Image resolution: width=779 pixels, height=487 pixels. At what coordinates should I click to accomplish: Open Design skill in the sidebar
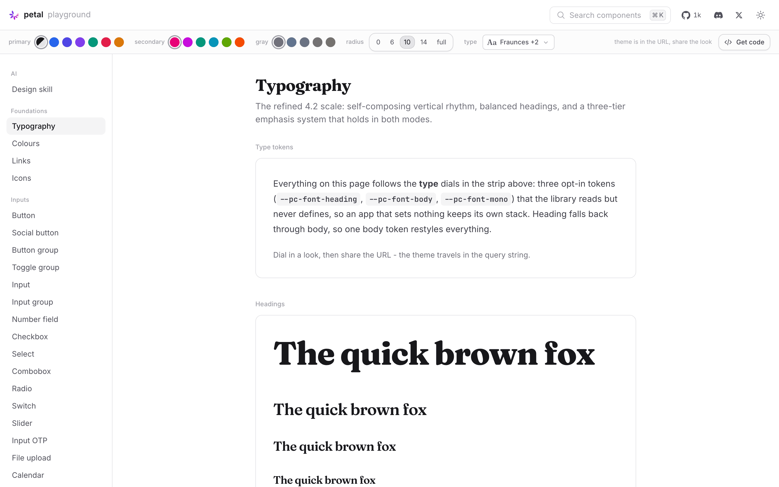[x=56, y=89]
